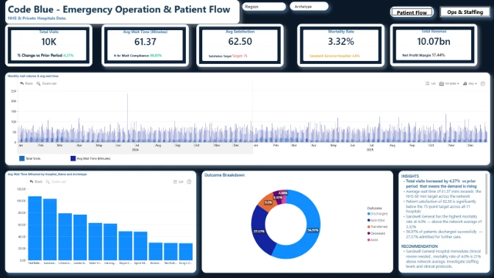Click the Insights panel scrollbar
This screenshot has height=278, width=494.
point(487,214)
